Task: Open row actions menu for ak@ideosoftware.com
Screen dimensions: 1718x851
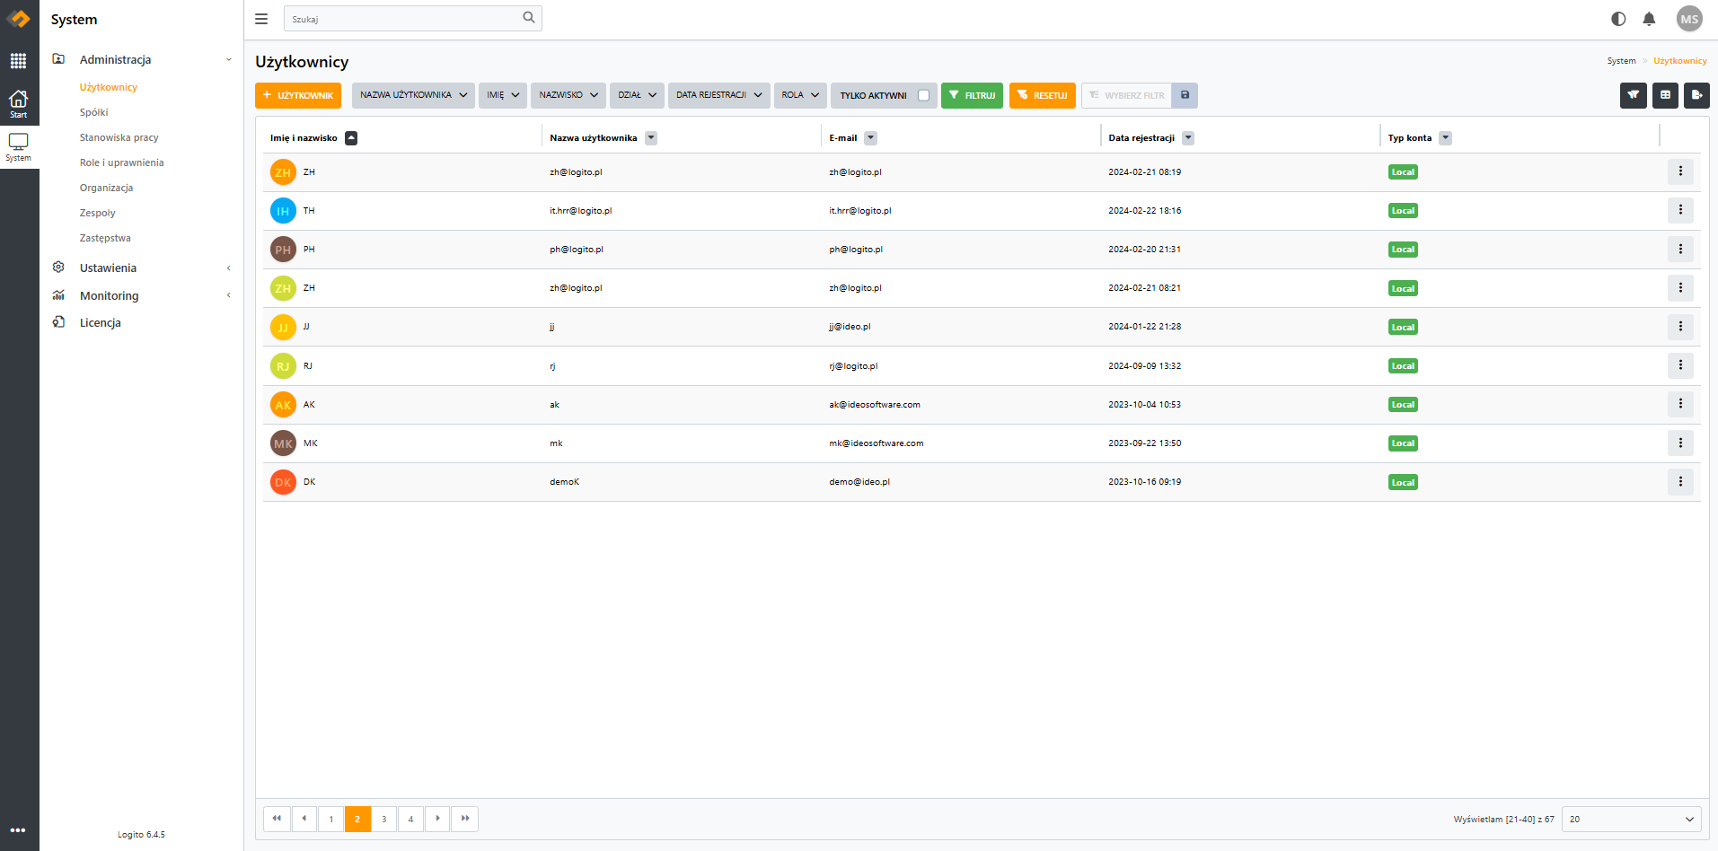Action: tap(1680, 404)
